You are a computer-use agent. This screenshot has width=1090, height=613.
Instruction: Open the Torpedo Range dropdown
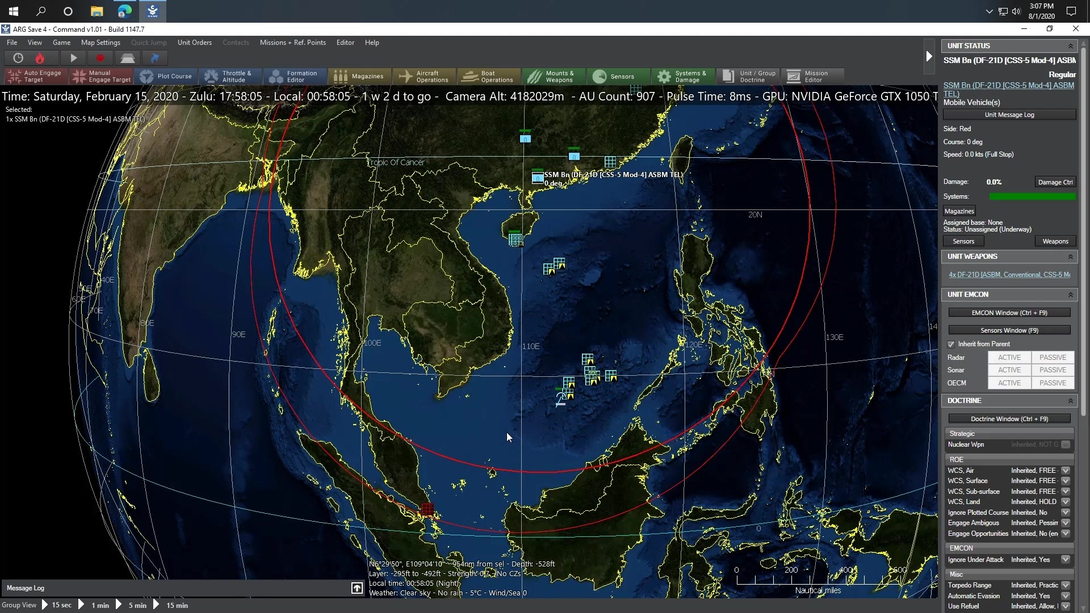[1066, 585]
